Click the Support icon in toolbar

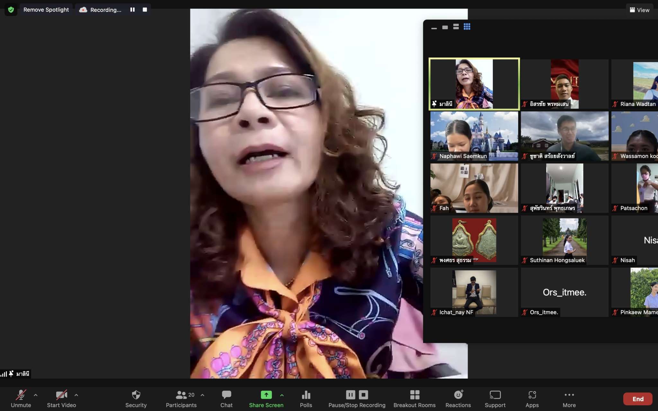(495, 395)
